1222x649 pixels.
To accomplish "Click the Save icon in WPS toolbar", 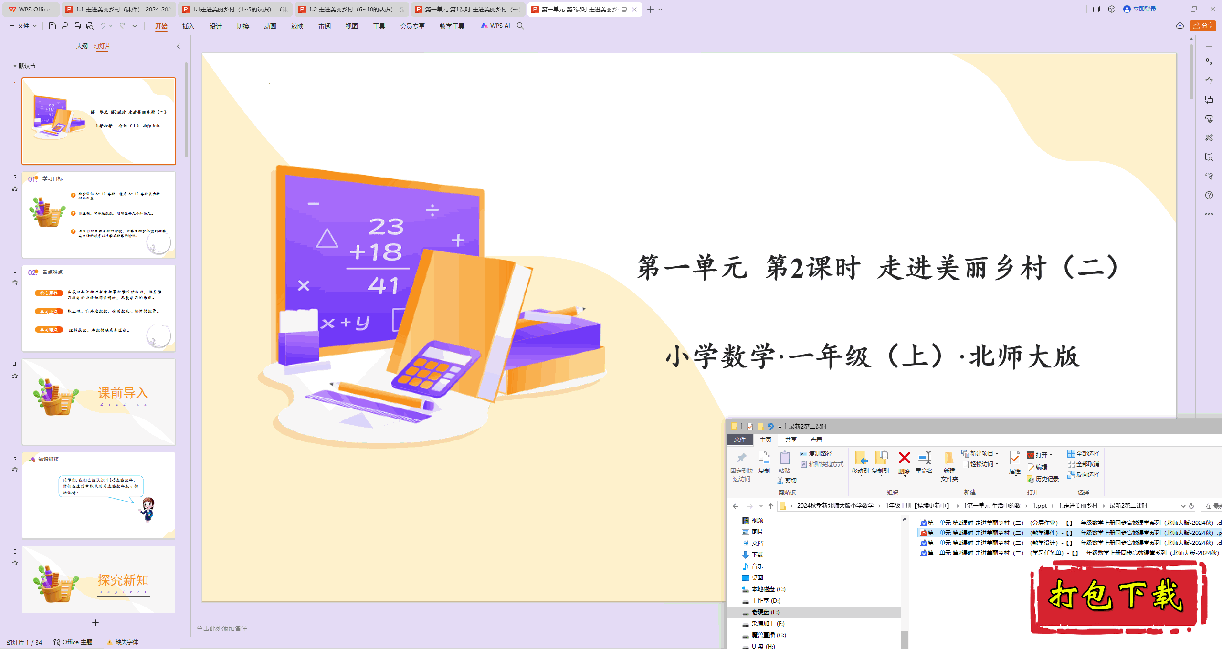I will [x=53, y=26].
